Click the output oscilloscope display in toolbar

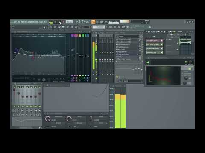[x=114, y=22]
